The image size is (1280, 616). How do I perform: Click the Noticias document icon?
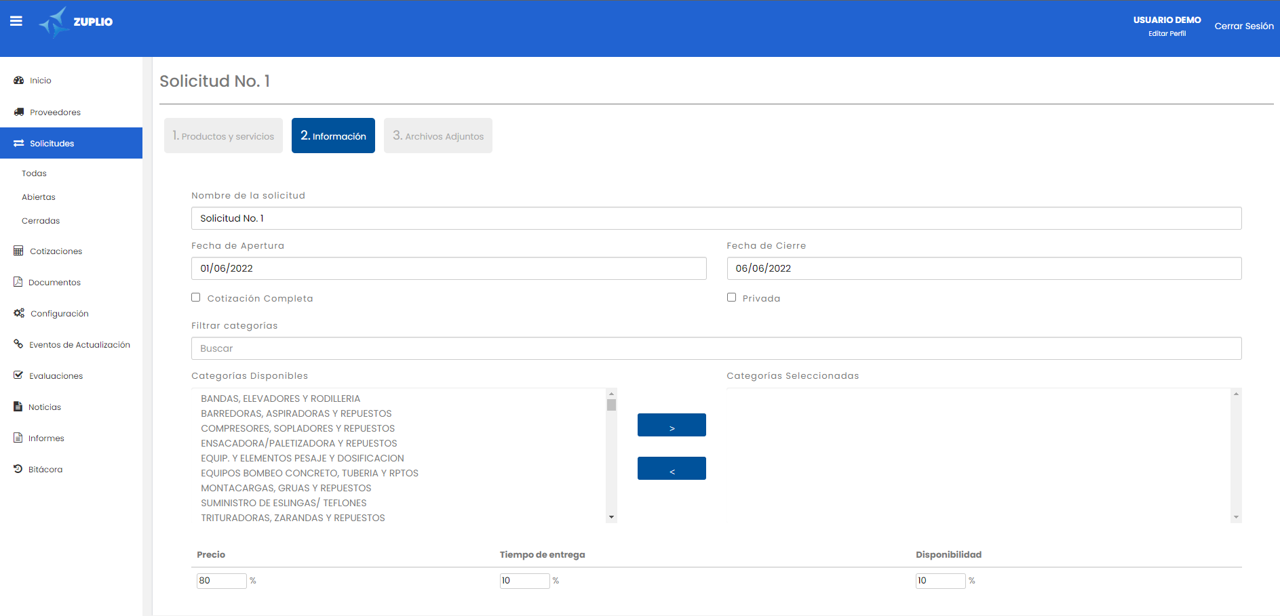point(18,407)
